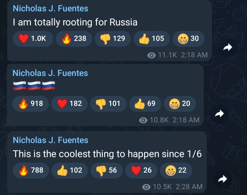The width and height of the screenshot is (247, 195).
Task: React with fire emoji showing 918
Action: 31,103
